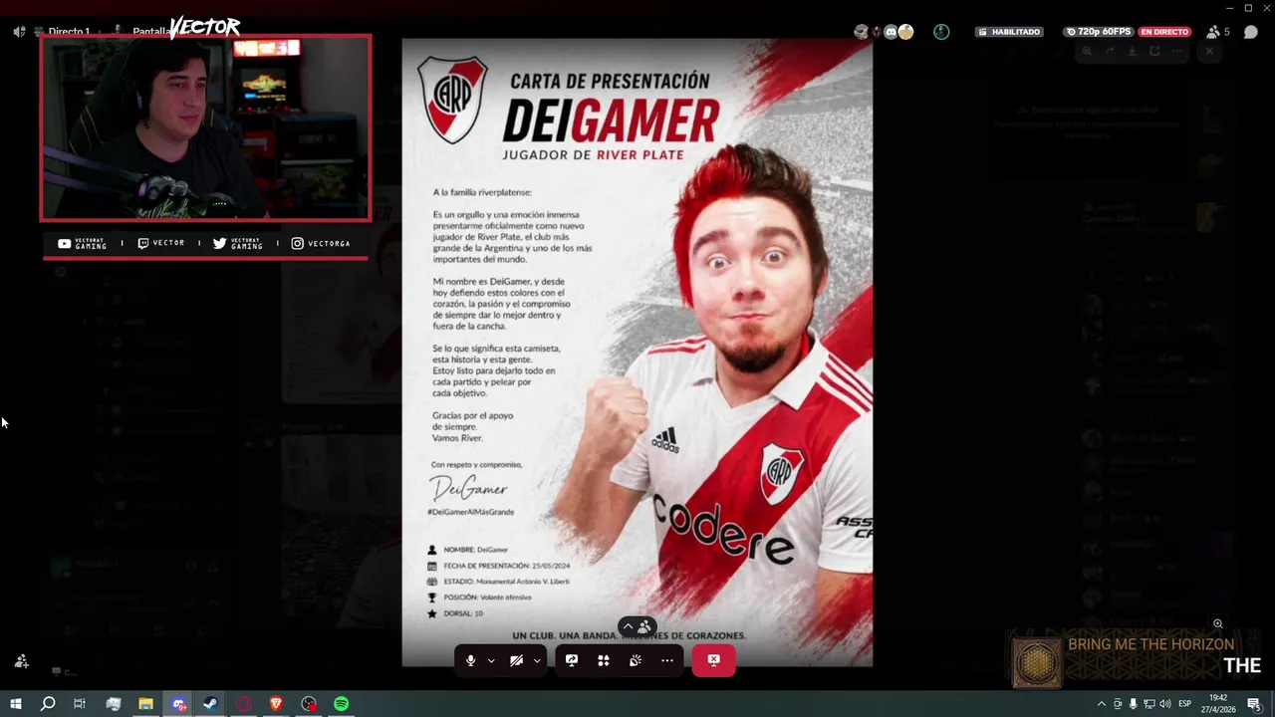Open File Explorer from the taskbar

click(x=145, y=704)
